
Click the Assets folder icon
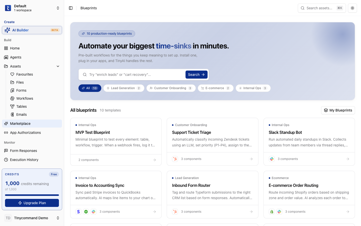(6, 66)
